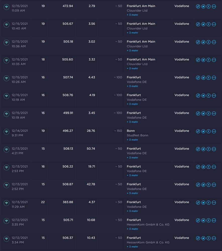
Task: Click 'Vodafone DE' in the 4:21 PM row
Action: (137, 153)
